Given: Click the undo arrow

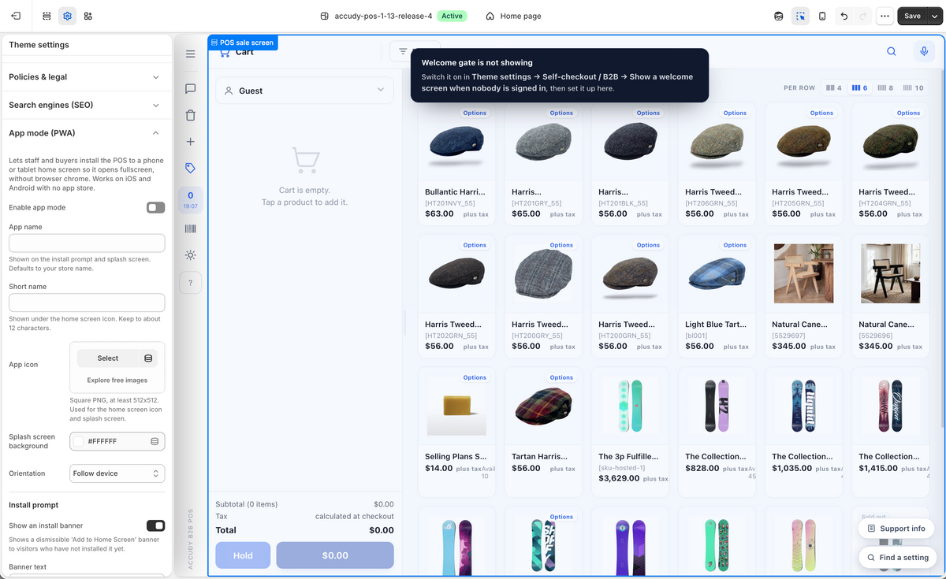Looking at the screenshot, I should [x=844, y=16].
